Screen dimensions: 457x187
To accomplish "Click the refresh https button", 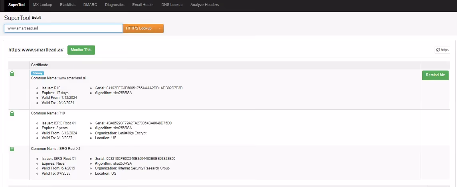I will tap(442, 50).
